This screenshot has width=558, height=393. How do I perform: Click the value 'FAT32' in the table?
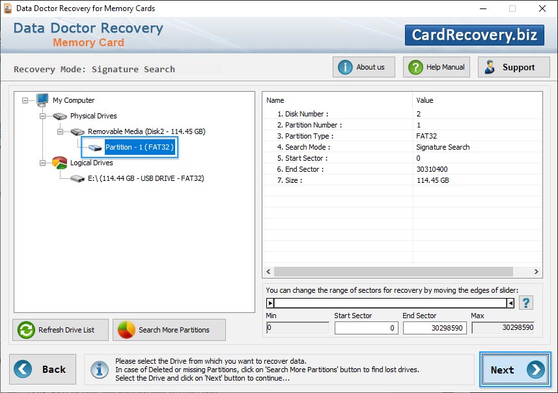[x=426, y=136]
